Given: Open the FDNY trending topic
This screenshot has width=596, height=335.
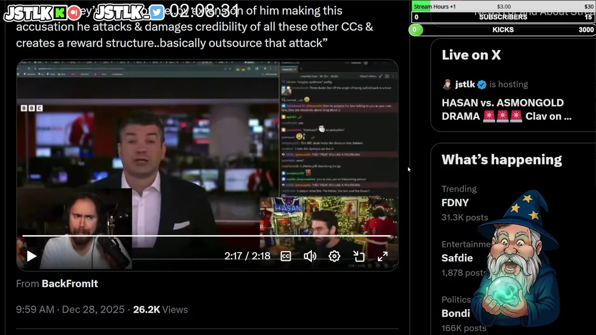Looking at the screenshot, I should point(455,203).
